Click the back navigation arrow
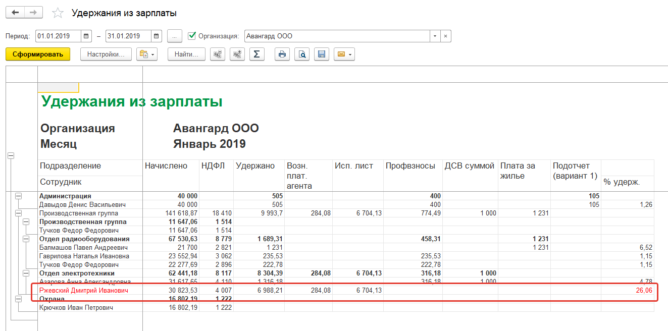668x331 pixels. (x=15, y=13)
